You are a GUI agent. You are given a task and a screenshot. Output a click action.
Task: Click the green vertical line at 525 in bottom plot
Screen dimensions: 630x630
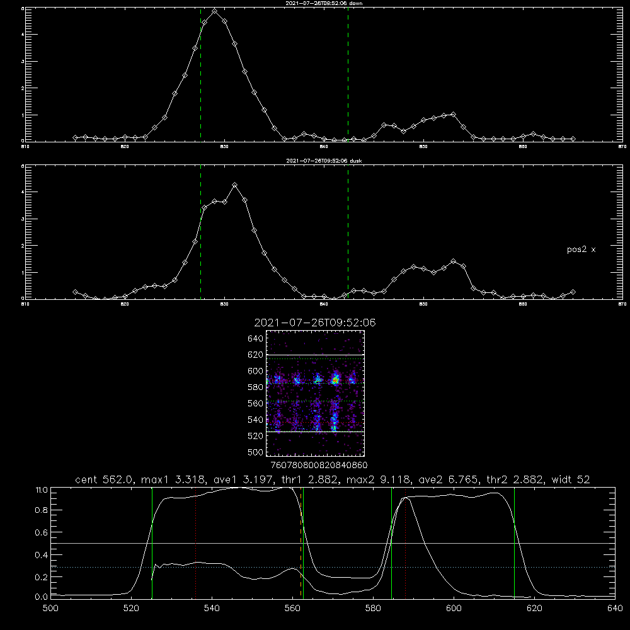[152, 543]
